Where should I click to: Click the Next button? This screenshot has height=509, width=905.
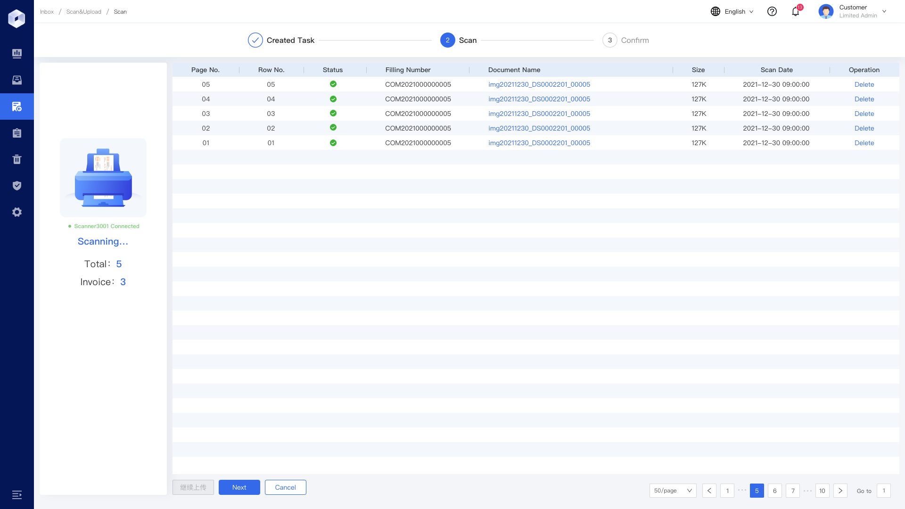[239, 487]
